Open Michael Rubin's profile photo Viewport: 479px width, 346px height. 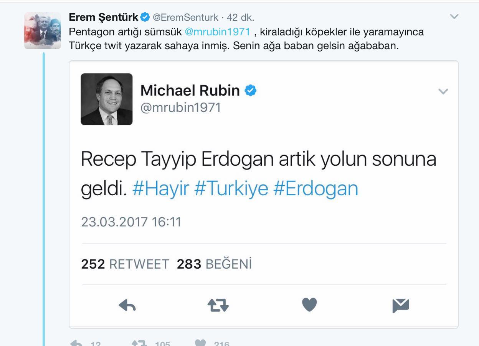(x=107, y=99)
